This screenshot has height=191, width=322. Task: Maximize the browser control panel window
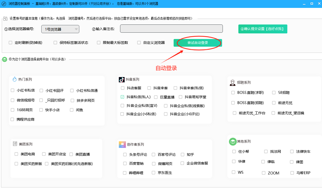(312, 4)
